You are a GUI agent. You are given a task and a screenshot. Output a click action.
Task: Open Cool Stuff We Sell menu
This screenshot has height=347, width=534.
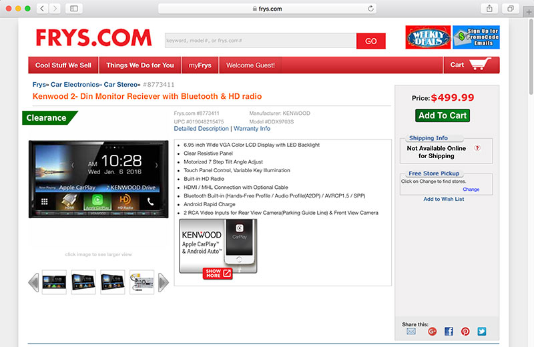coord(63,65)
